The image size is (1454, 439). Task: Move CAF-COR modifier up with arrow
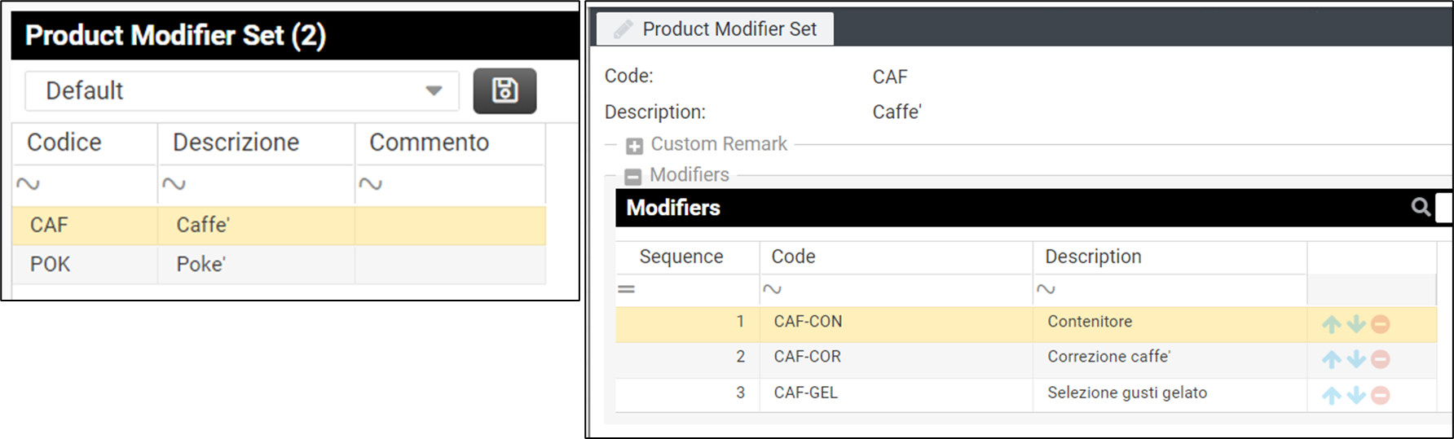tap(1331, 359)
